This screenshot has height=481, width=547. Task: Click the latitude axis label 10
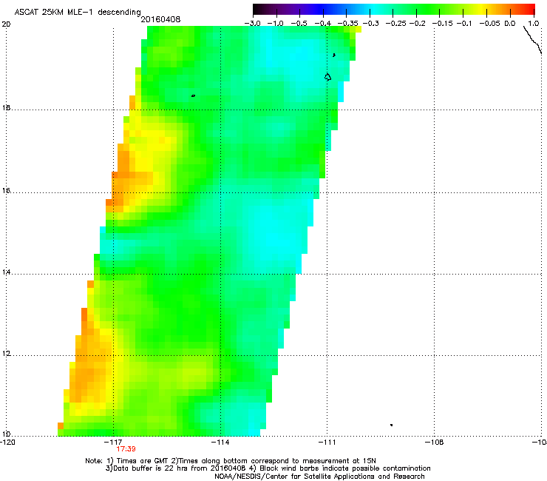(x=6, y=434)
